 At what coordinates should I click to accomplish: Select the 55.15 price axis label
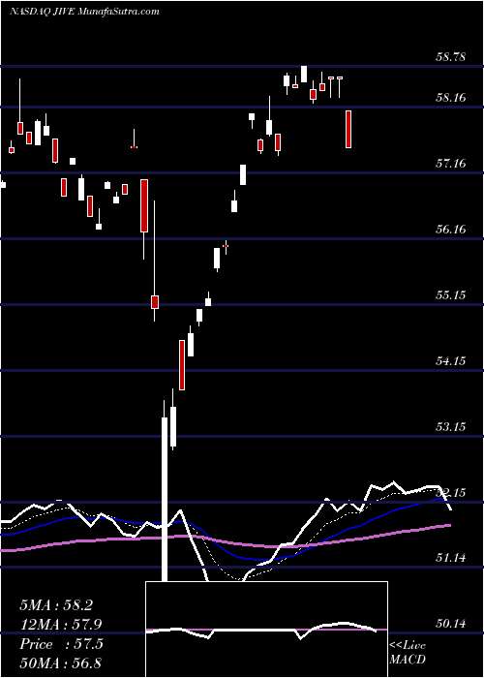coord(451,294)
